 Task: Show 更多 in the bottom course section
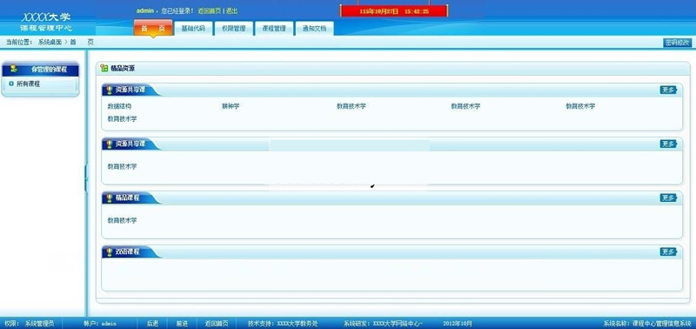668,252
